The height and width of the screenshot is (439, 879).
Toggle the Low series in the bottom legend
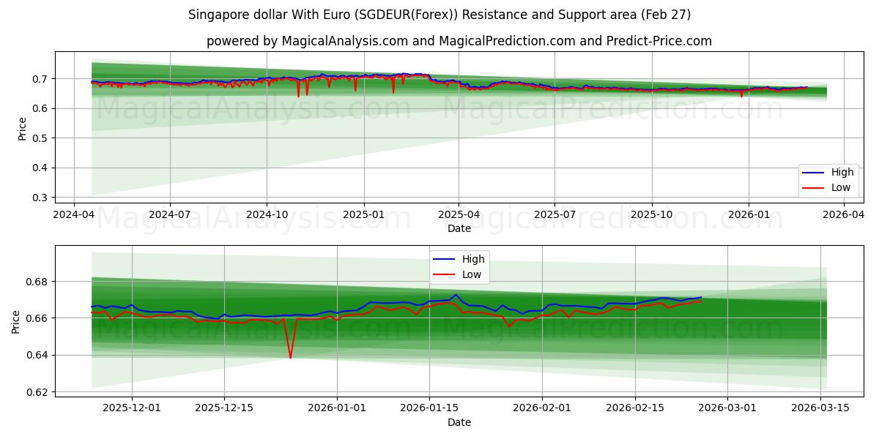click(x=472, y=274)
